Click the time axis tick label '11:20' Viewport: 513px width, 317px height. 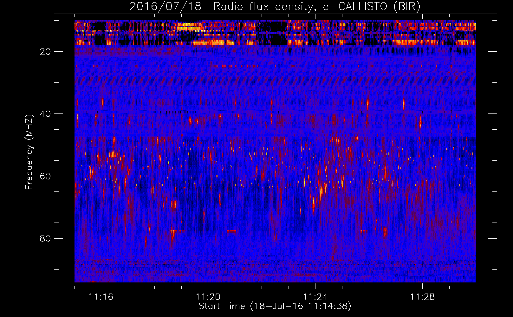coord(208,297)
